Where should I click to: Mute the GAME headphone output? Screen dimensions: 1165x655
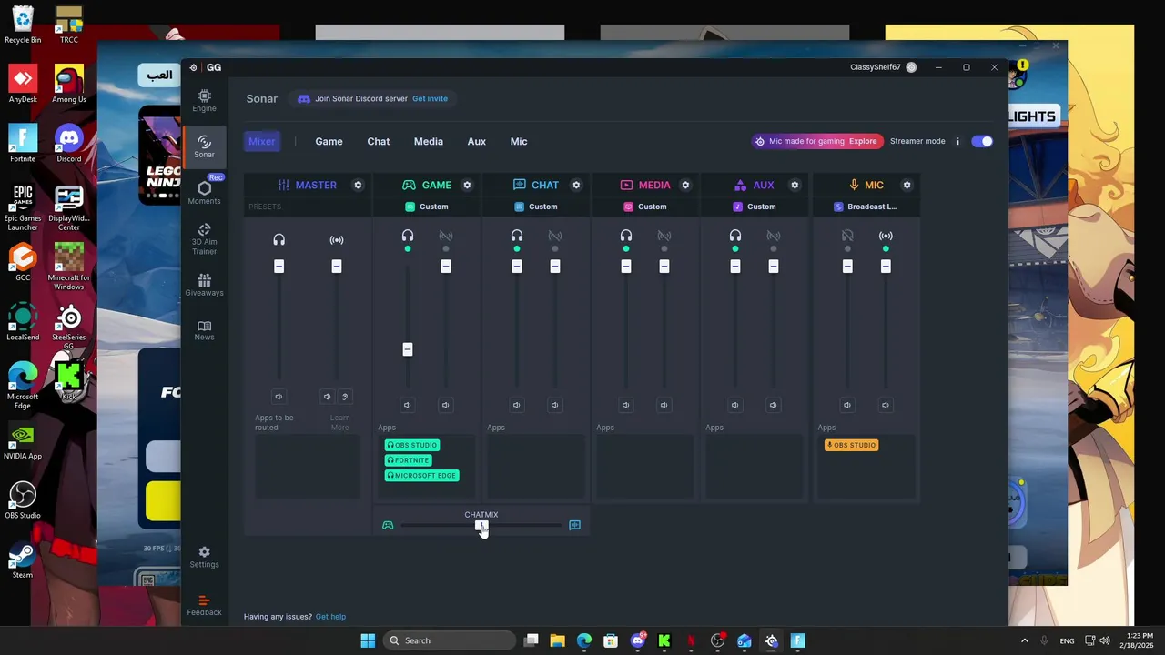pyautogui.click(x=407, y=405)
